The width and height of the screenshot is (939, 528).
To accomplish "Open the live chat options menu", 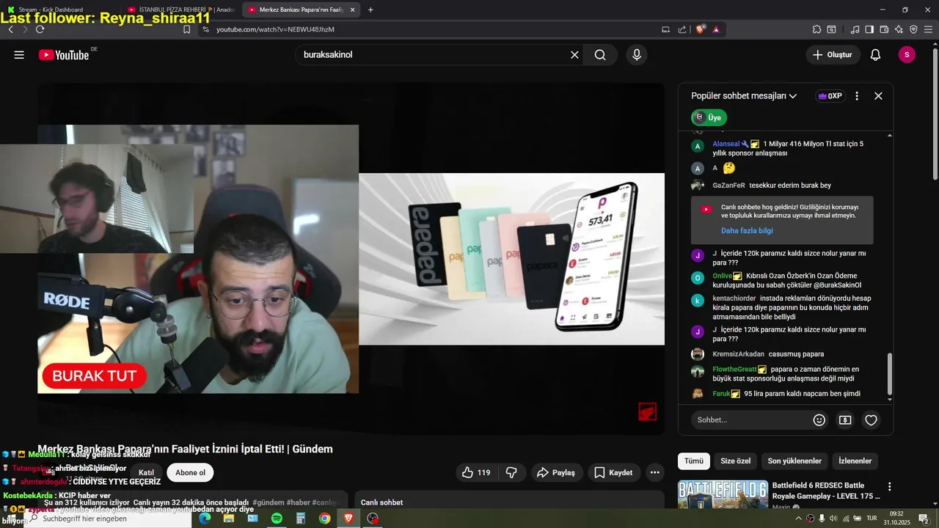I will (x=857, y=96).
